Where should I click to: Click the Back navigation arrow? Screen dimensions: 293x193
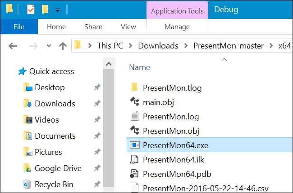point(13,46)
